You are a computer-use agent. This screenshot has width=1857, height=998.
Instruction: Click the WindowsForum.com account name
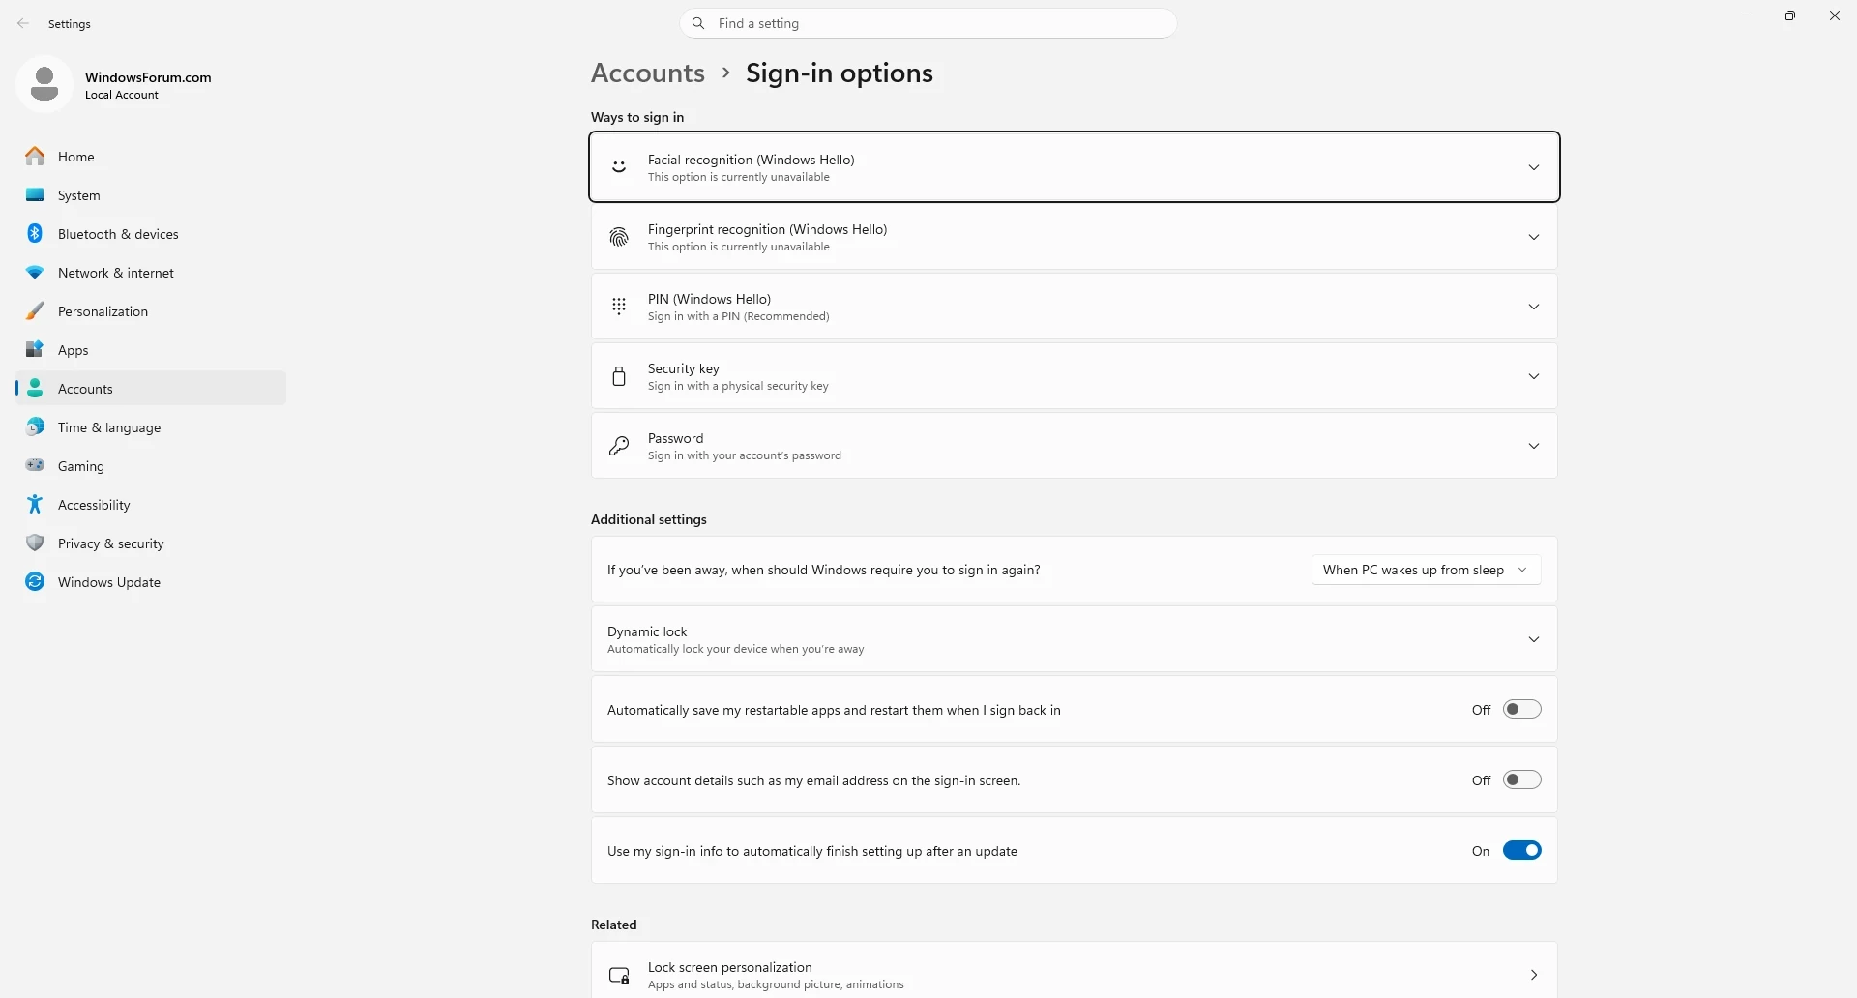point(148,77)
